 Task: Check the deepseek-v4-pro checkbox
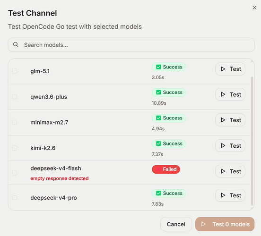[x=15, y=198]
